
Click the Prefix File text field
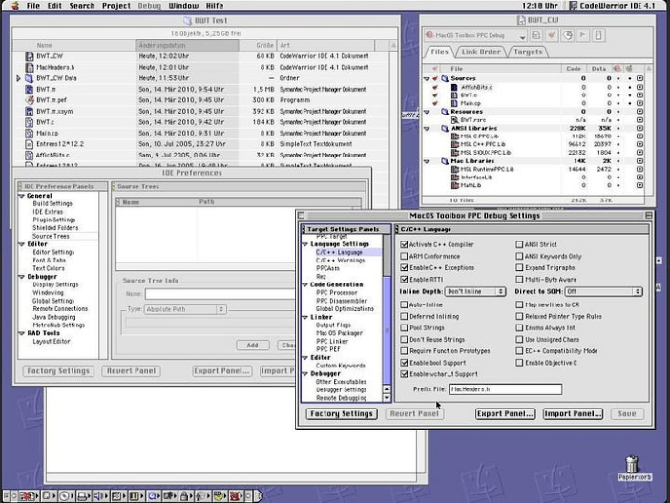coord(504,389)
